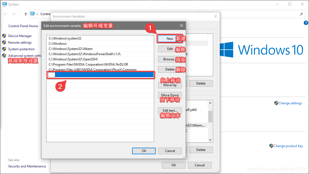This screenshot has height=174, width=309.
Task: Select the C:\Windows\System32\OpenSSH\ entry
Action: (100, 59)
